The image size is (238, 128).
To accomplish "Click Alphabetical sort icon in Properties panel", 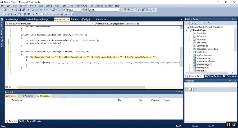I will point(191,89).
